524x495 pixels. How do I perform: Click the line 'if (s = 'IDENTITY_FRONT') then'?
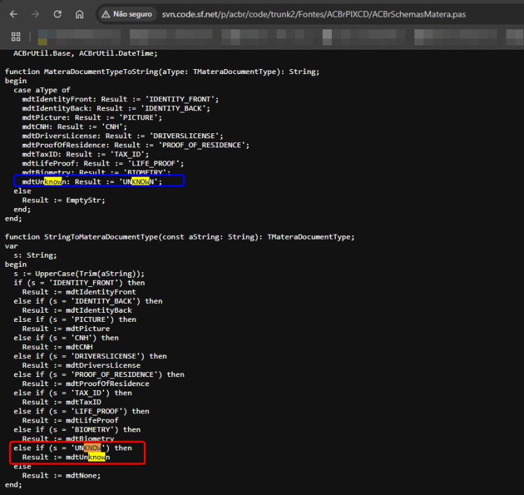click(79, 283)
